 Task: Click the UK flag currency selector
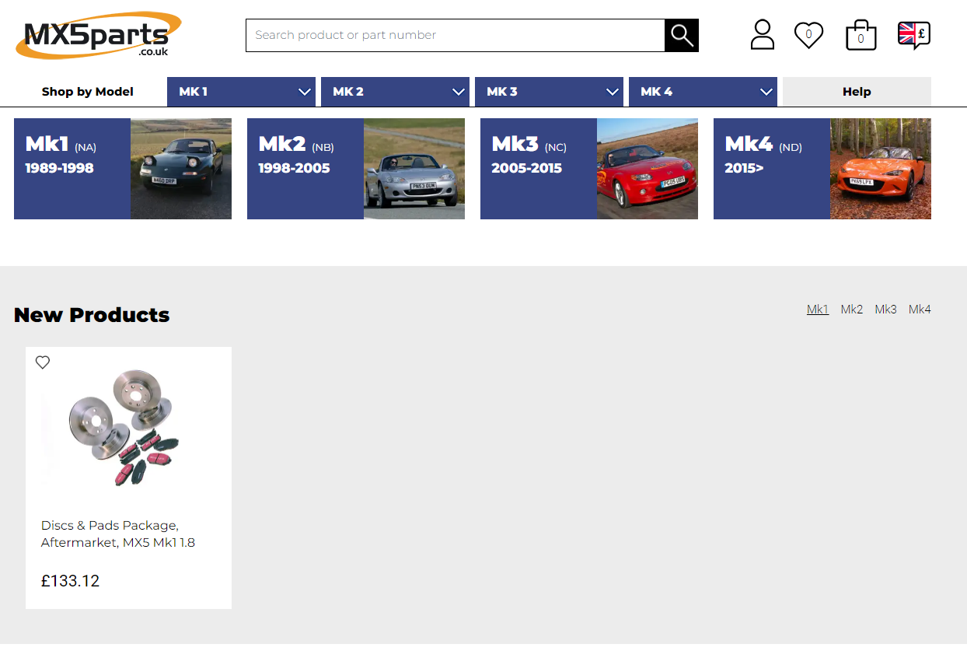tap(913, 35)
